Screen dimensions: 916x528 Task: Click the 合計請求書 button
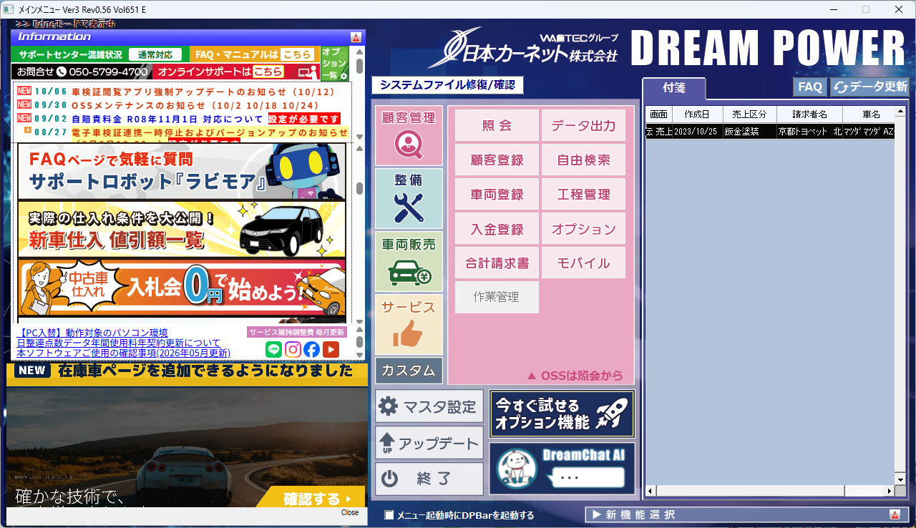click(497, 263)
